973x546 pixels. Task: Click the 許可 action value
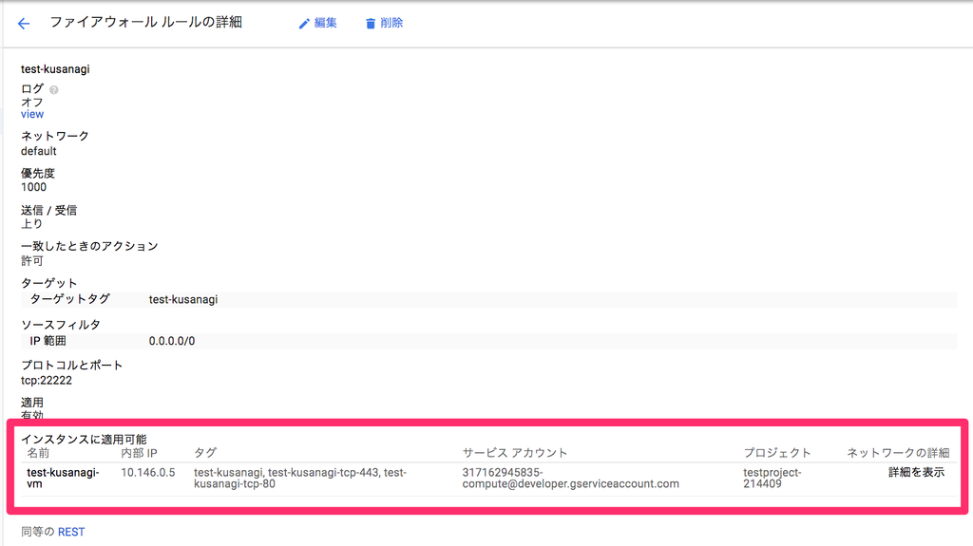coord(31,260)
